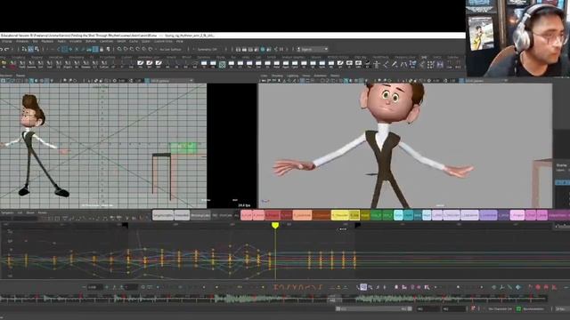The height and width of the screenshot is (320, 570).
Task: Open the Lighting menu of the right viewport
Action: 293,76
